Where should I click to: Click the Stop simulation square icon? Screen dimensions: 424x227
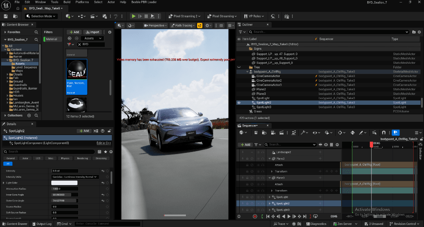[x=146, y=16]
